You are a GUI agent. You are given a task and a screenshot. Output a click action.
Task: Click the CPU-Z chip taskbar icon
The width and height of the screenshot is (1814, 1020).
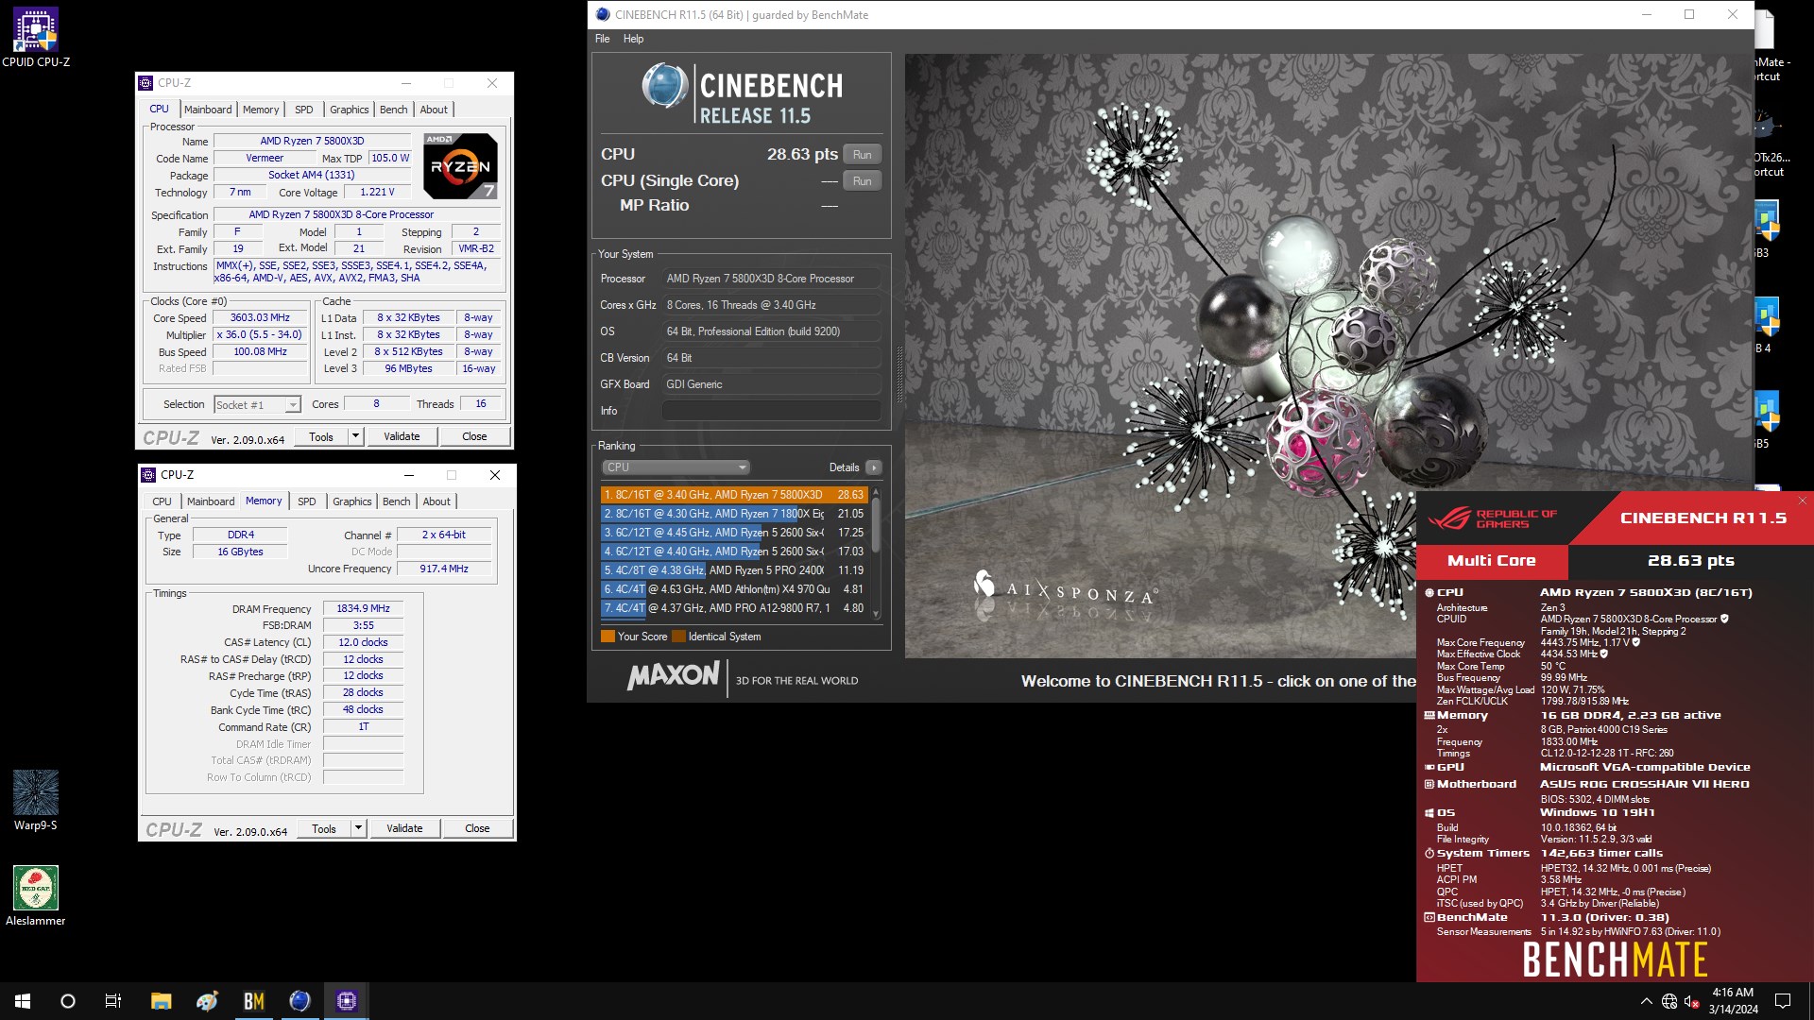click(x=346, y=1001)
